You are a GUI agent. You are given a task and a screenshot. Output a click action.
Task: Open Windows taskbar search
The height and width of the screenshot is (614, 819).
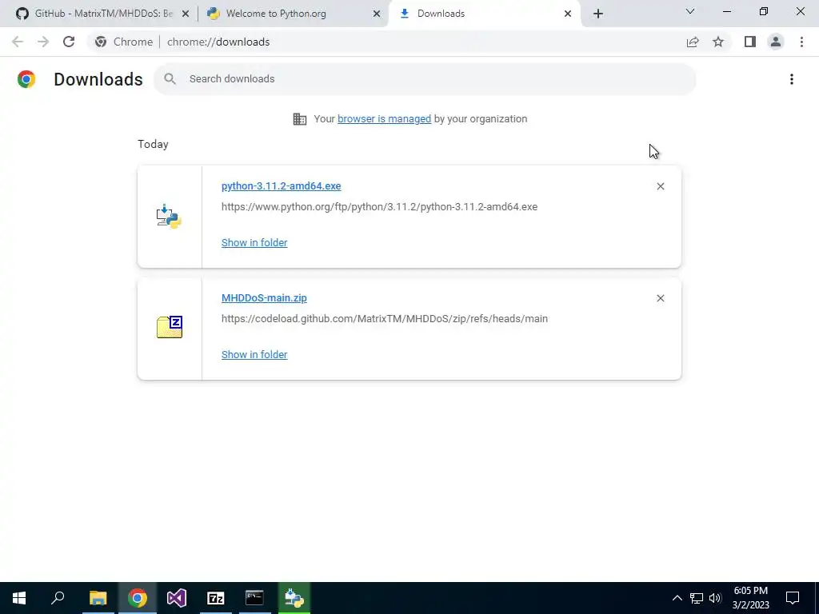coord(58,598)
